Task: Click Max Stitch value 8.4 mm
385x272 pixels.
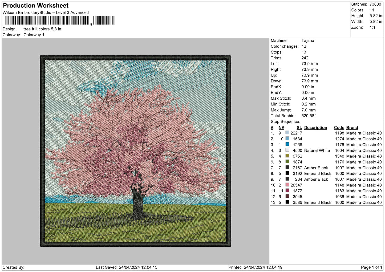Action: tap(309, 98)
